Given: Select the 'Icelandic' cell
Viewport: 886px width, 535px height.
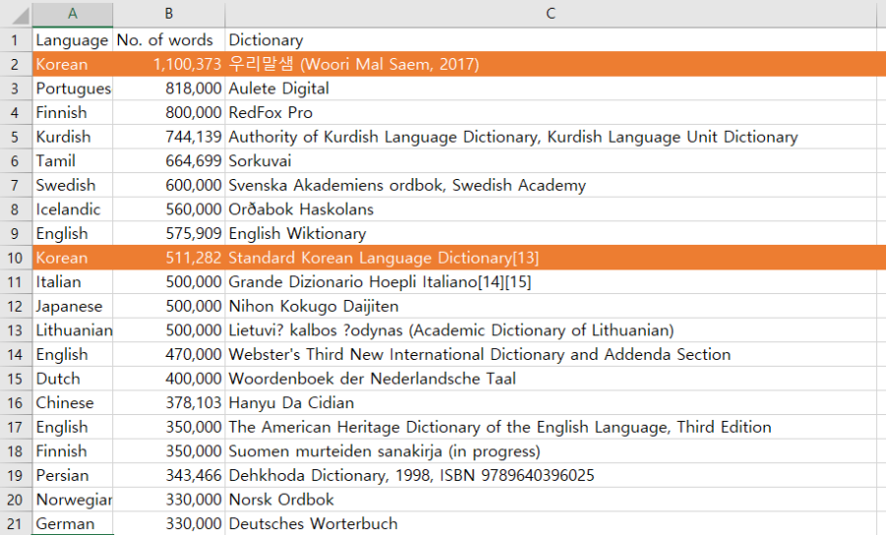Looking at the screenshot, I should [72, 209].
